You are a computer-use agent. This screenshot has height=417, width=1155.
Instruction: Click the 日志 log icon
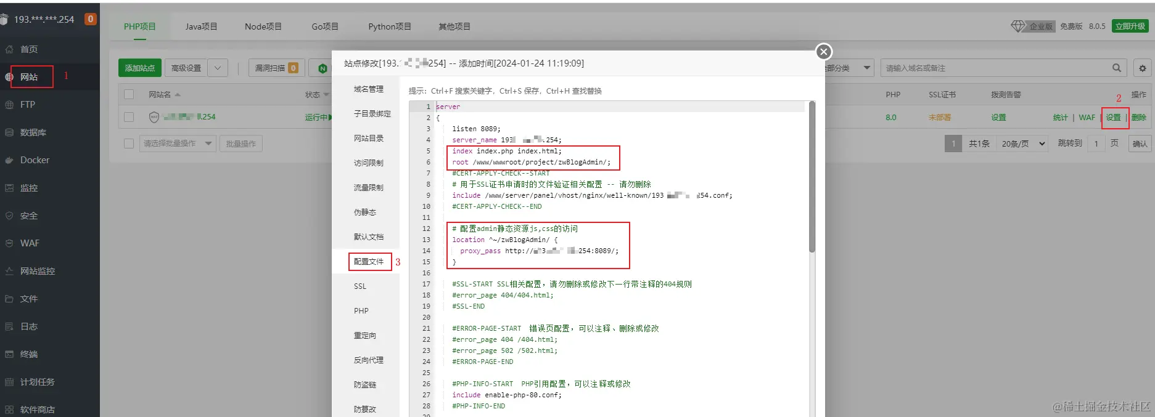coord(9,326)
